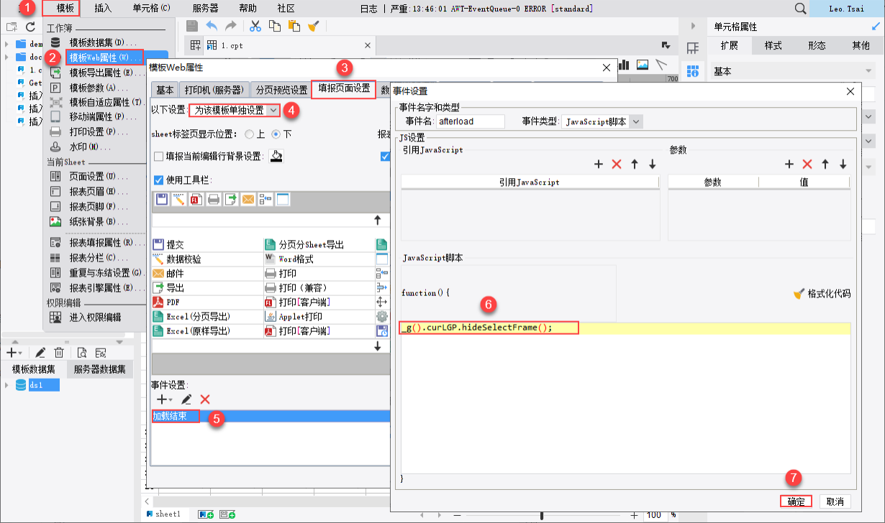Image resolution: width=885 pixels, height=523 pixels.
Task: Click the 事件名 afterload input field
Action: (471, 121)
